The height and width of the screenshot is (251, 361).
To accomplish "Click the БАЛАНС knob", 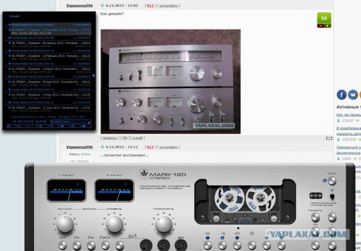I will [x=65, y=224].
